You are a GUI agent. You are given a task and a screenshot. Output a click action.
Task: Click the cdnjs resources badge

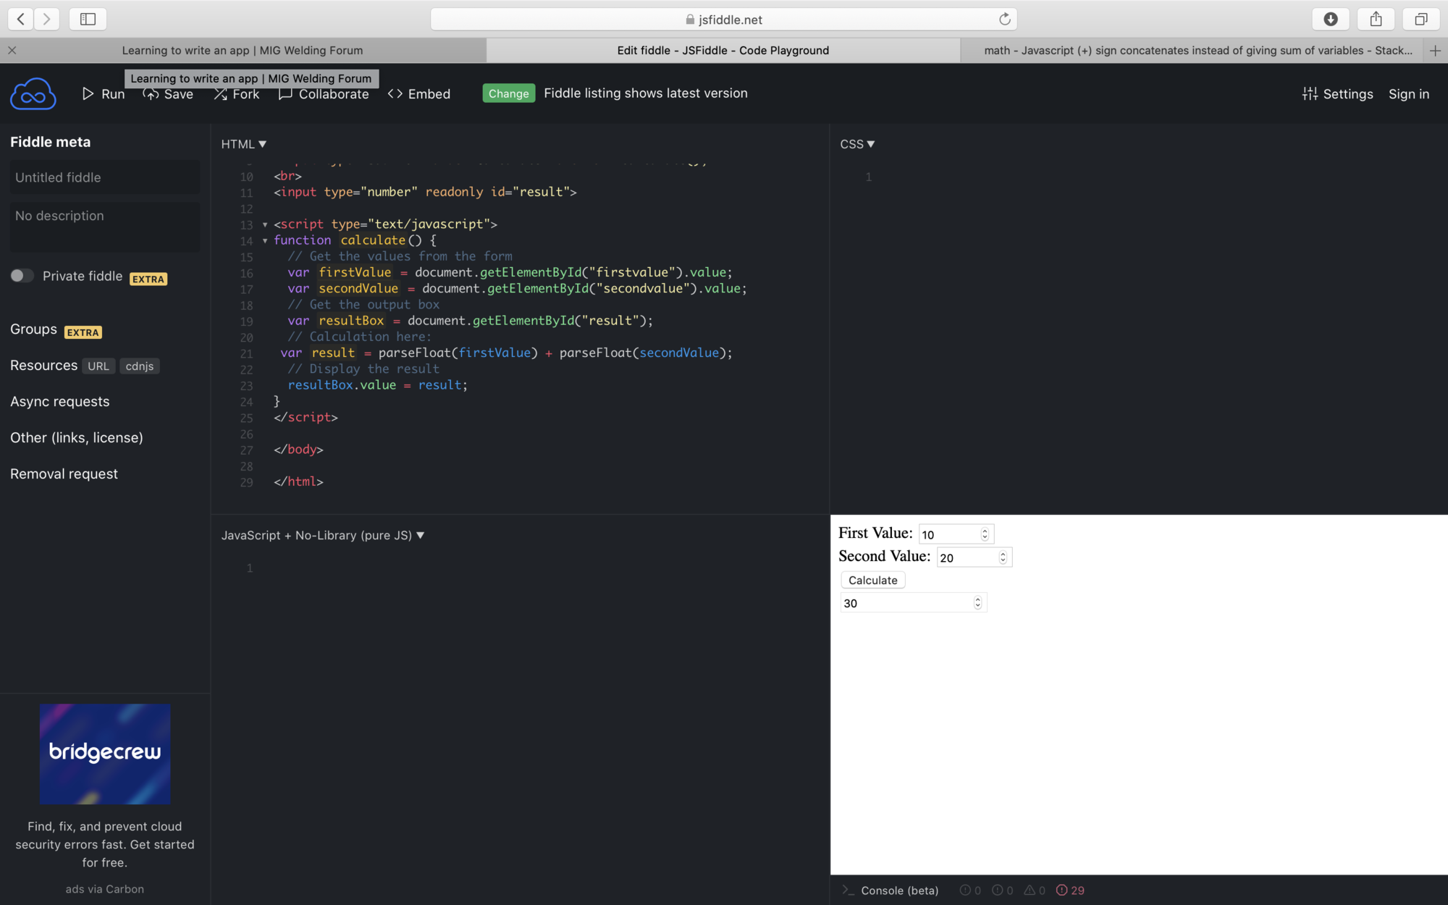click(x=140, y=366)
